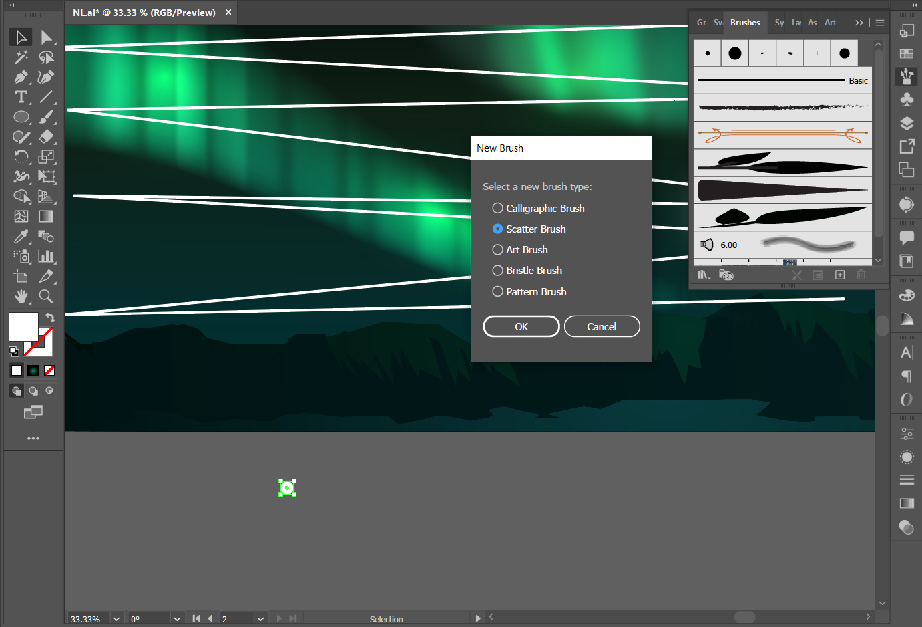Activate the Hand tool
922x627 pixels.
[x=21, y=297]
